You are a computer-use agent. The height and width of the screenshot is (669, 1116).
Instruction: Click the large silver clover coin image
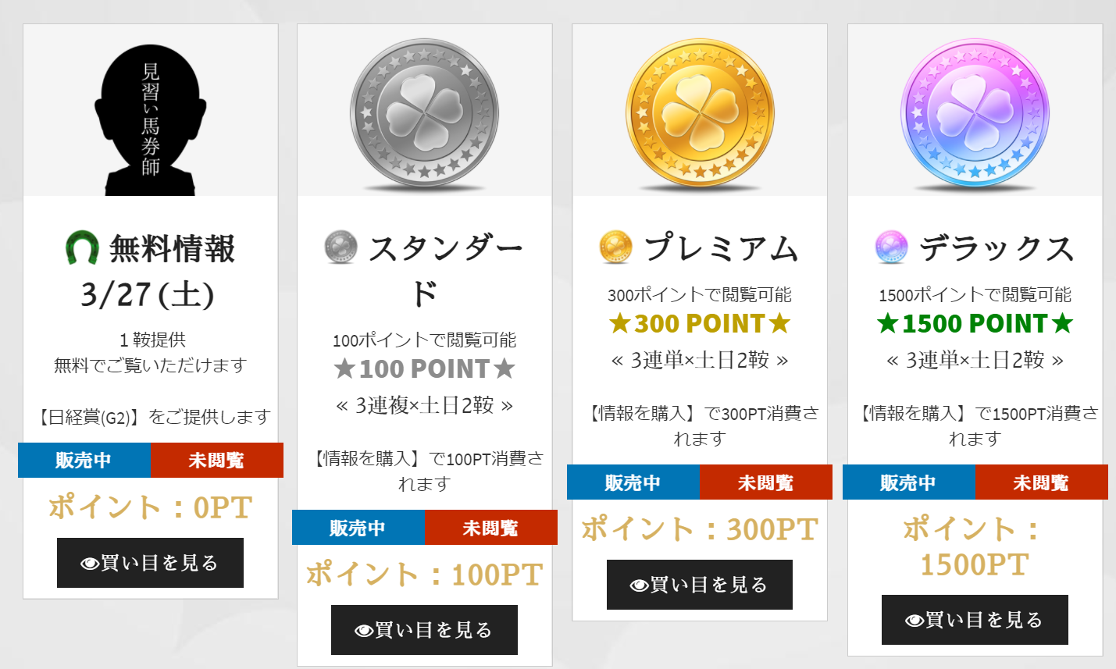pyautogui.click(x=424, y=114)
